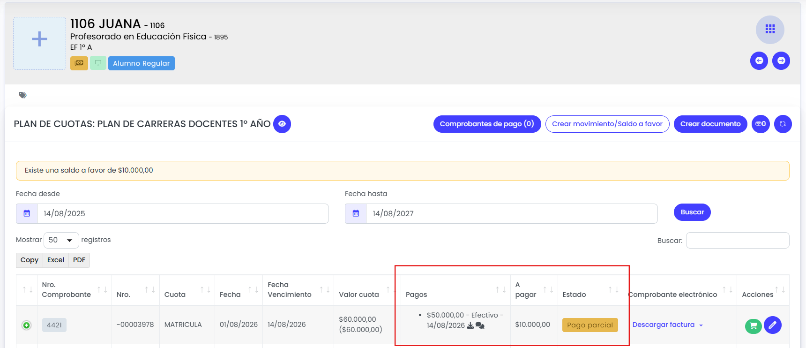Click Crear movimiento/Saldo a favor
Viewport: 806px width, 348px height.
coord(607,124)
